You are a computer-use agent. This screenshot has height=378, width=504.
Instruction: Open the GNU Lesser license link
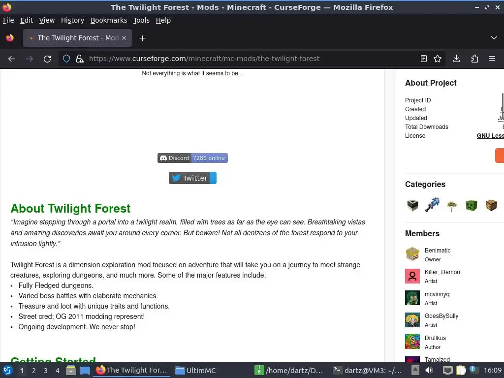pyautogui.click(x=490, y=136)
